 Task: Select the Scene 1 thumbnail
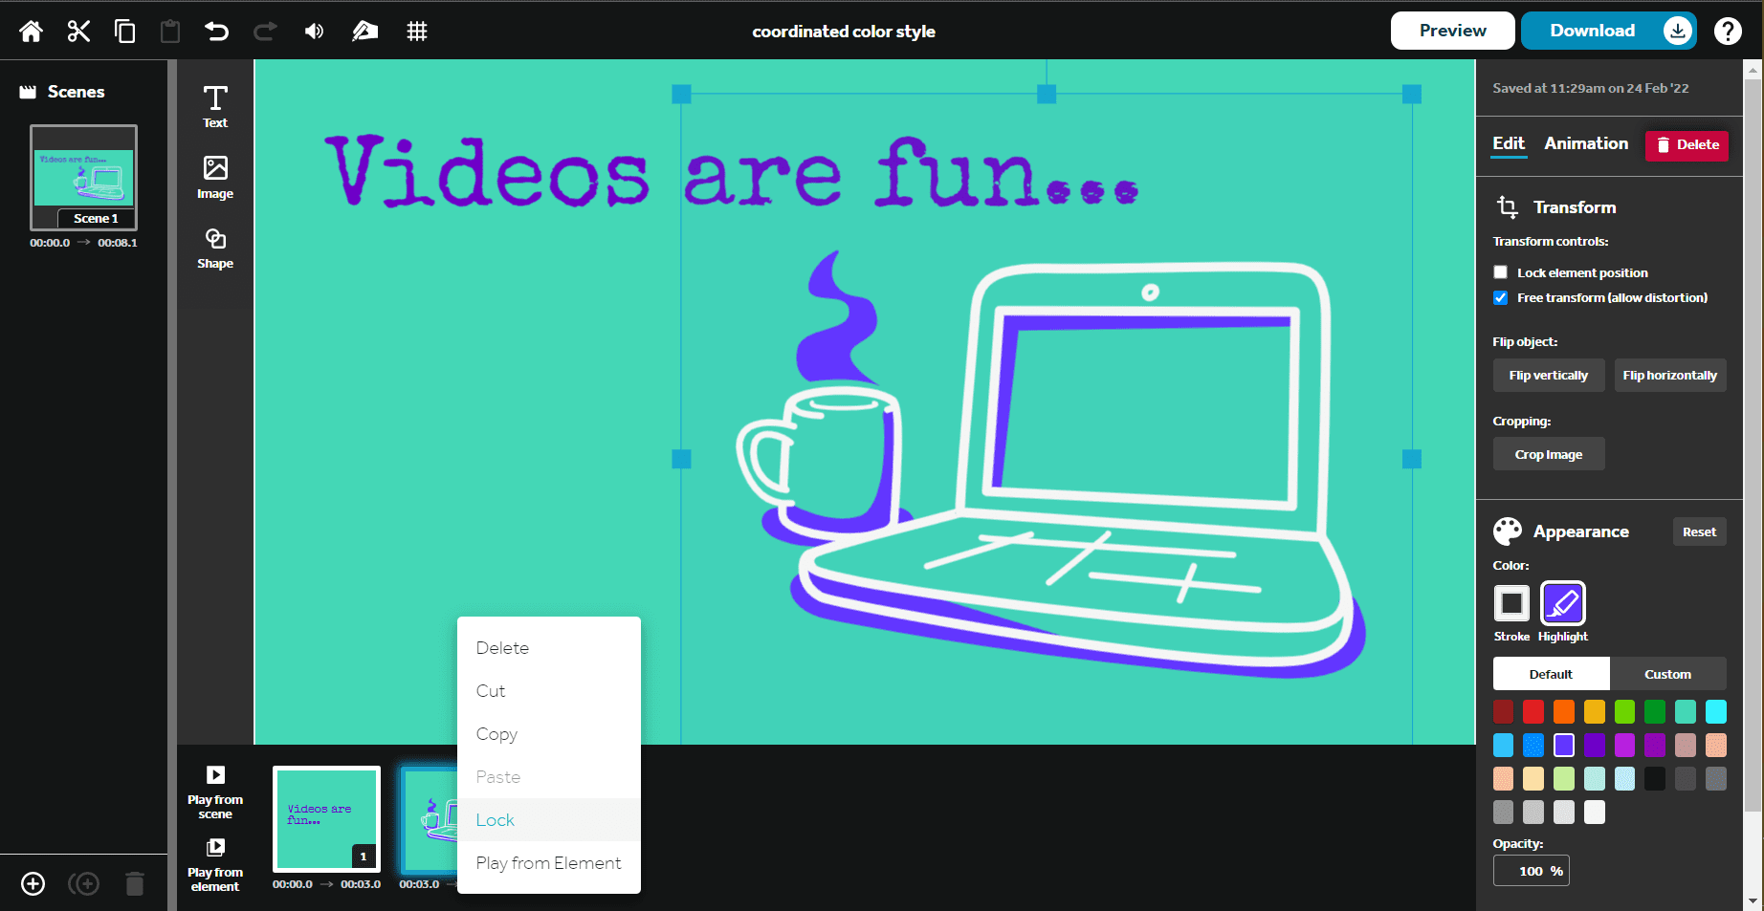click(83, 178)
